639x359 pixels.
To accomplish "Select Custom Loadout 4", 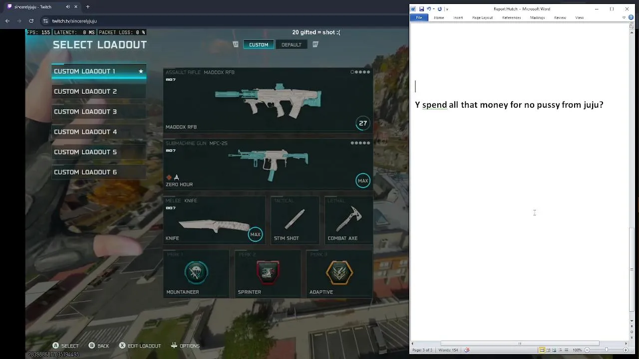I will tap(99, 132).
